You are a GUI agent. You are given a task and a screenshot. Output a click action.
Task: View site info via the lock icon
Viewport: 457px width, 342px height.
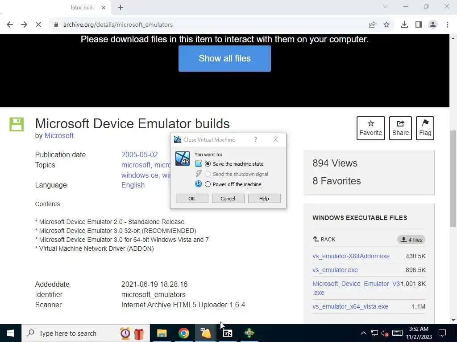(56, 25)
